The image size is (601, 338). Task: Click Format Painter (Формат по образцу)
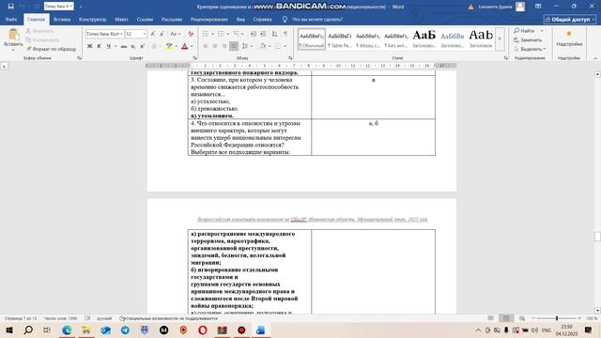click(x=51, y=49)
